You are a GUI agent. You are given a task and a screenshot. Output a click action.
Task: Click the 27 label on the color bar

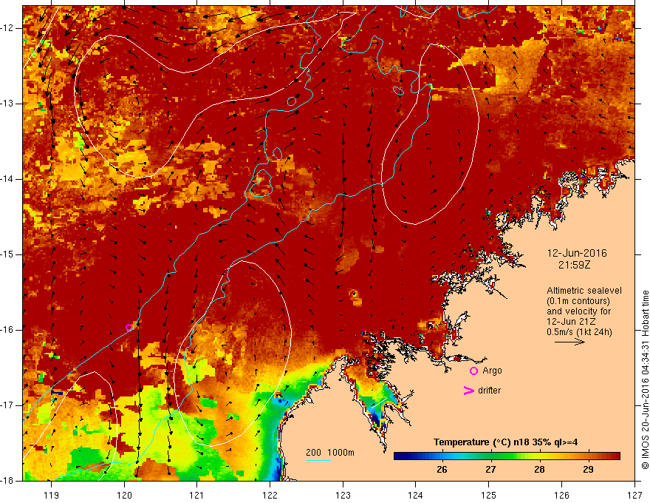(x=490, y=470)
